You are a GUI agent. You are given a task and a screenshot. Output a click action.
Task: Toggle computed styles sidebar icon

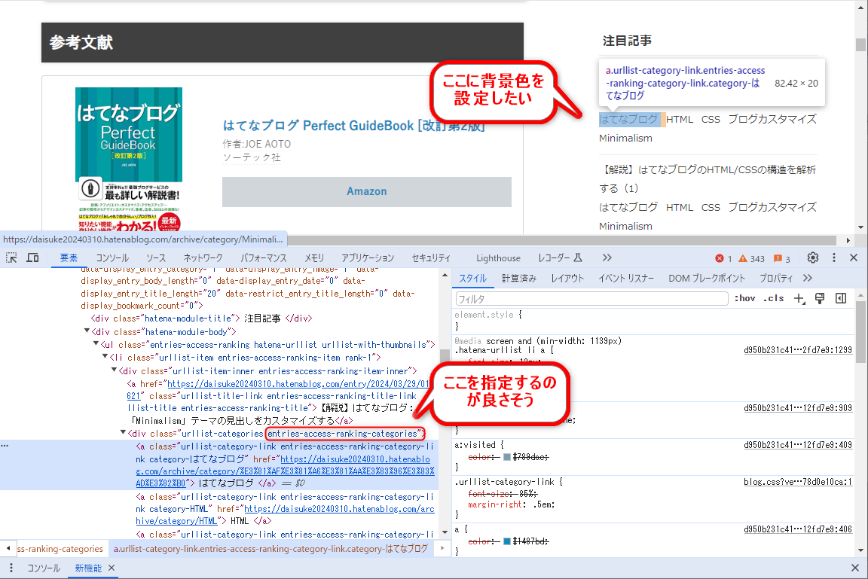[841, 299]
